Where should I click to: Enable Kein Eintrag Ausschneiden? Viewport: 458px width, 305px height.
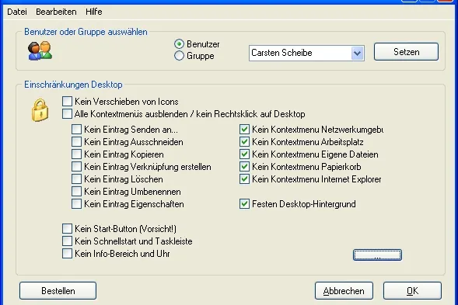click(76, 142)
